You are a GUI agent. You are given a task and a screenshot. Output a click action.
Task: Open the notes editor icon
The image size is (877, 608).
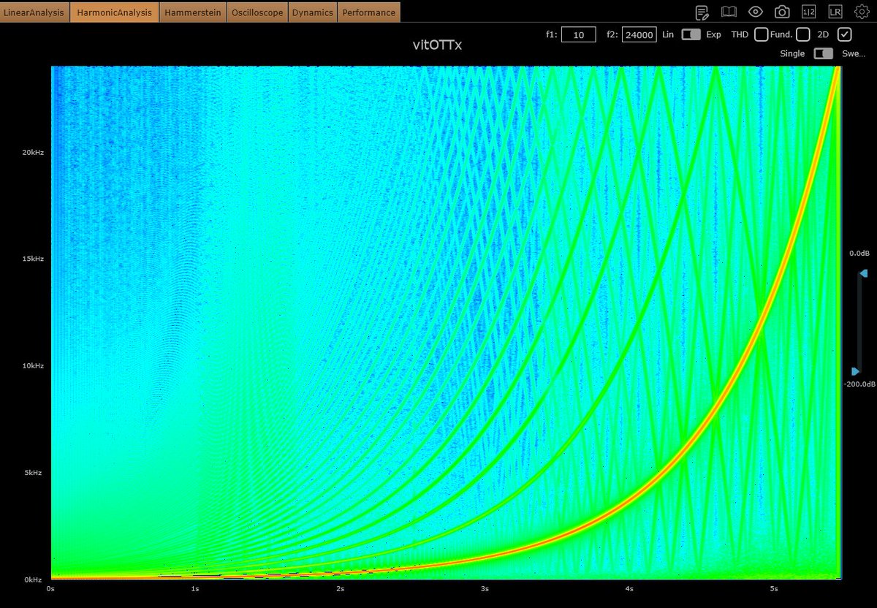[x=702, y=12]
